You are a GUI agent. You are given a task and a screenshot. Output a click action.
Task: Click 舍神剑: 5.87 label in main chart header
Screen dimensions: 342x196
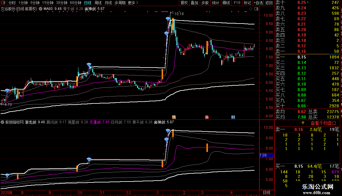tap(95, 9)
